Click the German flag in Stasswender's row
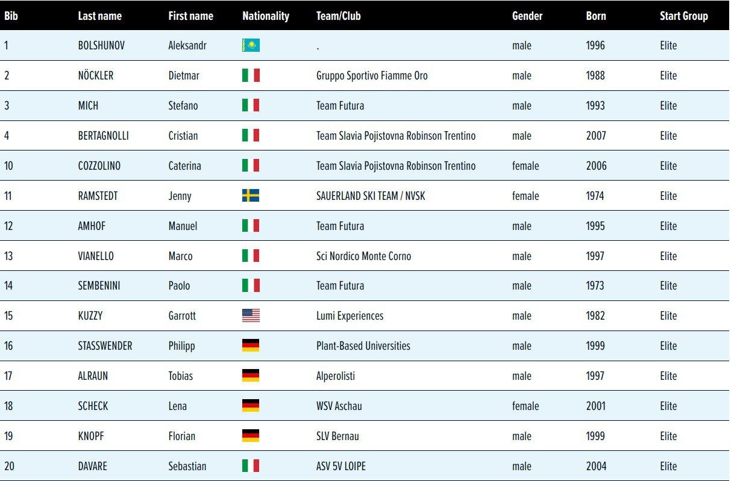This screenshot has width=731, height=481. click(x=251, y=346)
